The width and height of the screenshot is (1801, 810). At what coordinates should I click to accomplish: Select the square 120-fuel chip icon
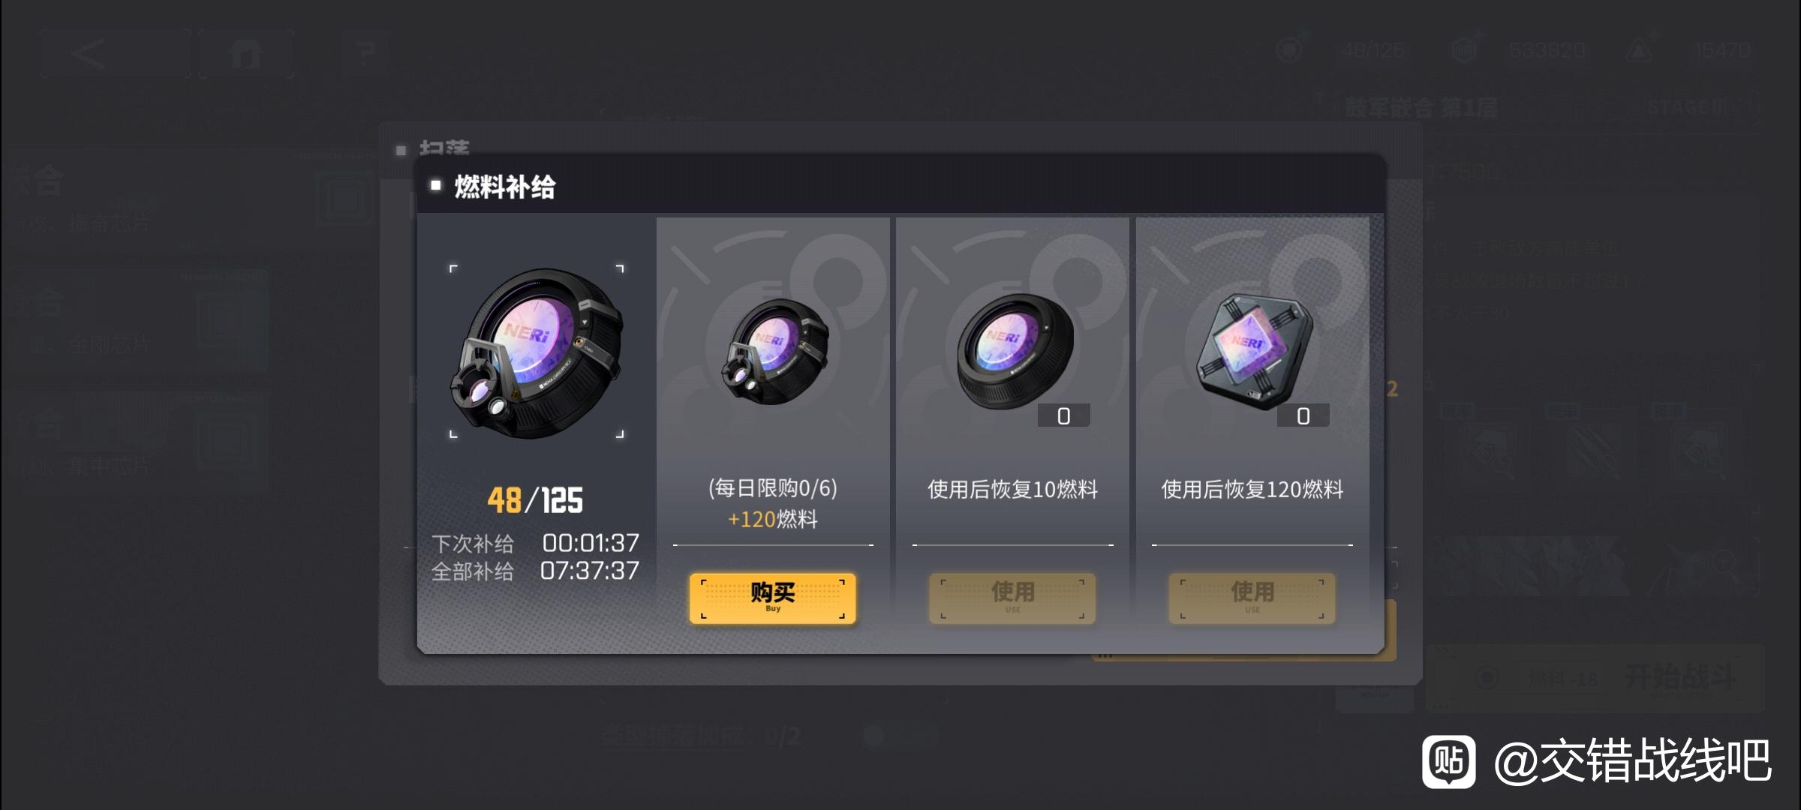1254,351
